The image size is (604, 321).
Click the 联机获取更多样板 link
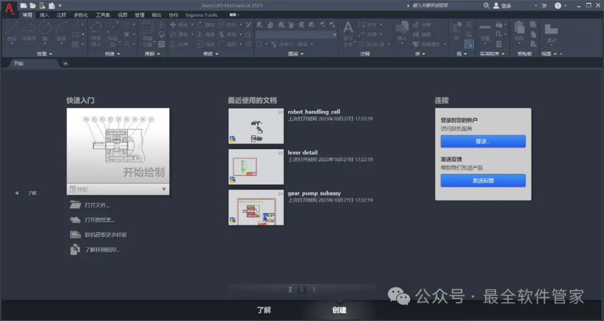[106, 235]
